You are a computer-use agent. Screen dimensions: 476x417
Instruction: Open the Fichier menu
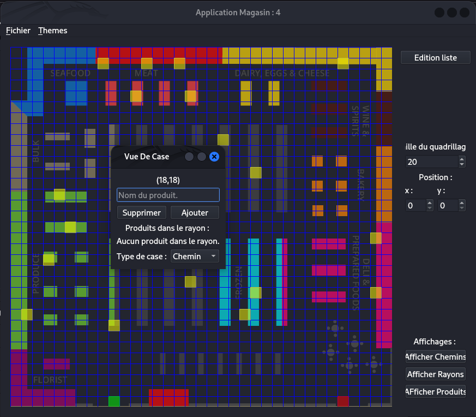click(18, 31)
